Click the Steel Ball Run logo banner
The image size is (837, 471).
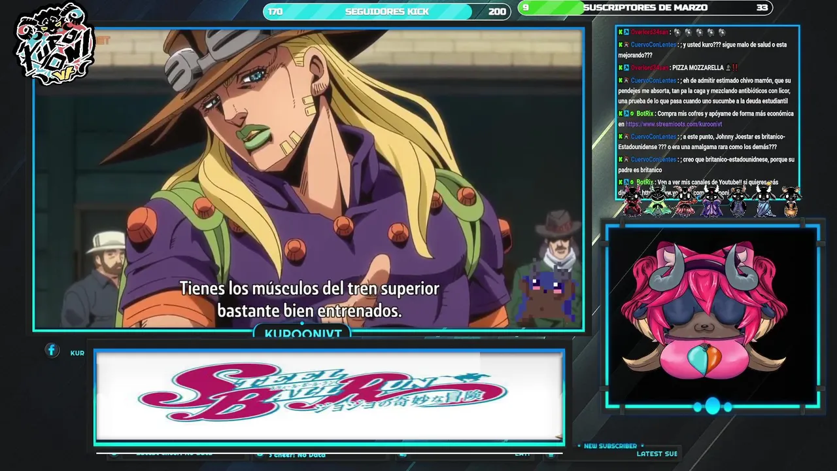[x=329, y=396]
